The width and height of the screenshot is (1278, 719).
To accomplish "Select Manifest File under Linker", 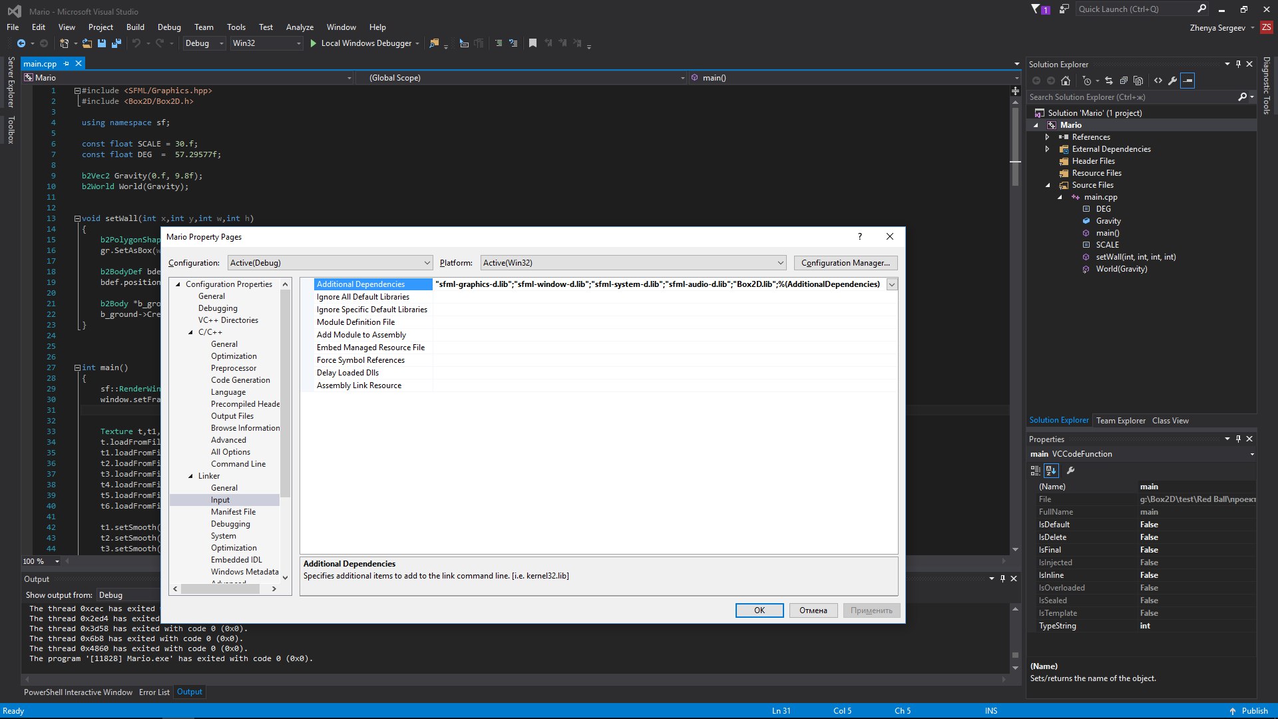I will coord(233,512).
